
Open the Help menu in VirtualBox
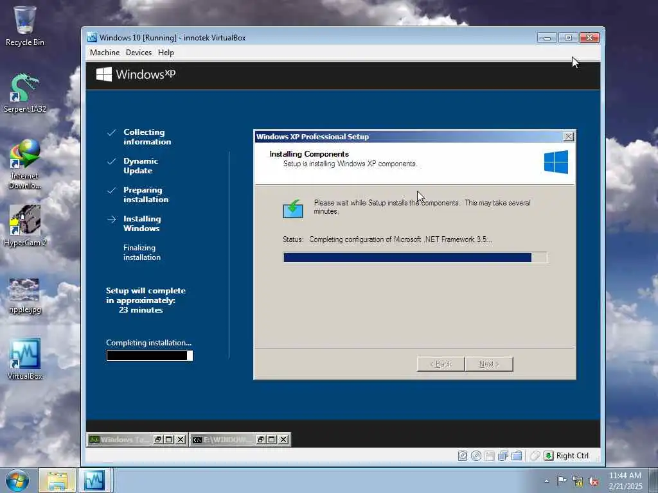(166, 53)
